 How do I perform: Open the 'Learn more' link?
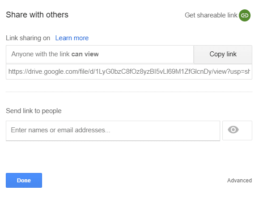click(72, 38)
